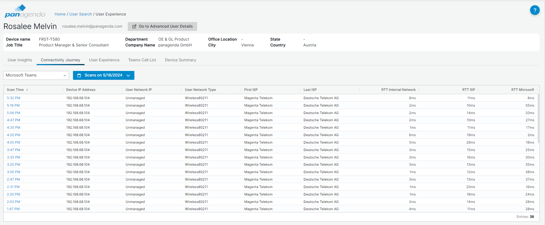545x225 pixels.
Task: Open the Microsoft Teams dropdown
Action: (36, 75)
